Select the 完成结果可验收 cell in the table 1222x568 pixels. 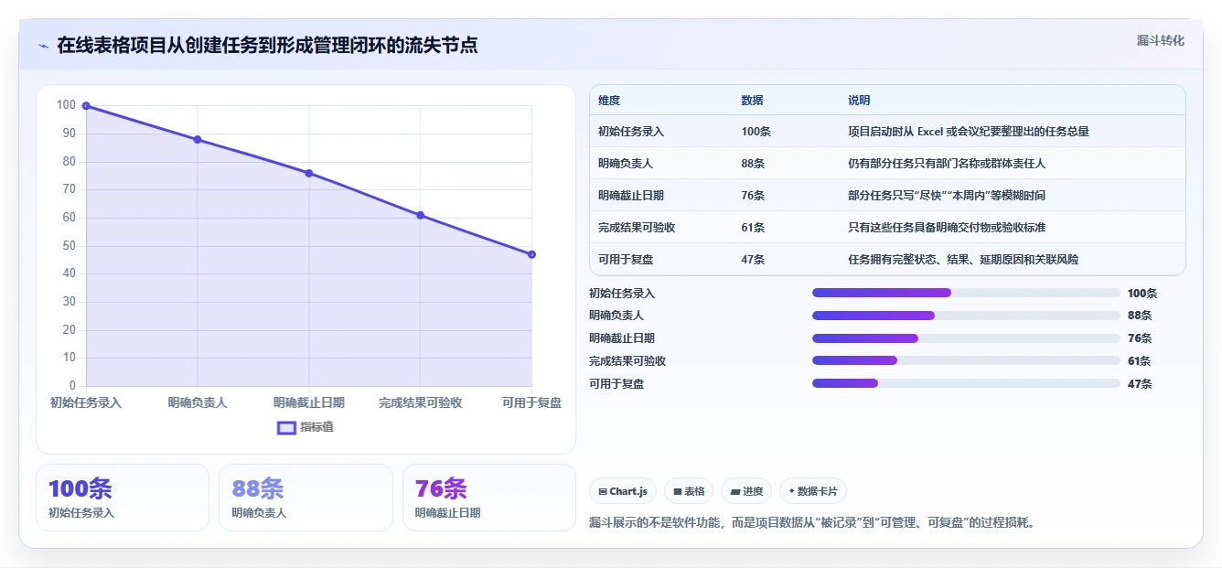click(x=637, y=228)
